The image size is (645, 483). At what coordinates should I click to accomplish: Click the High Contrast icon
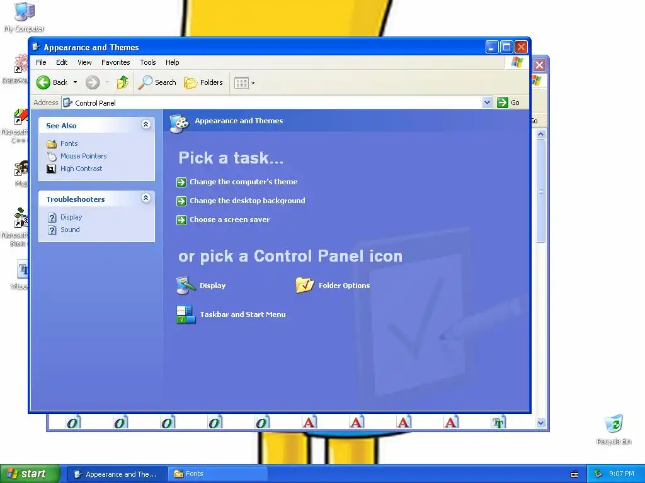52,169
